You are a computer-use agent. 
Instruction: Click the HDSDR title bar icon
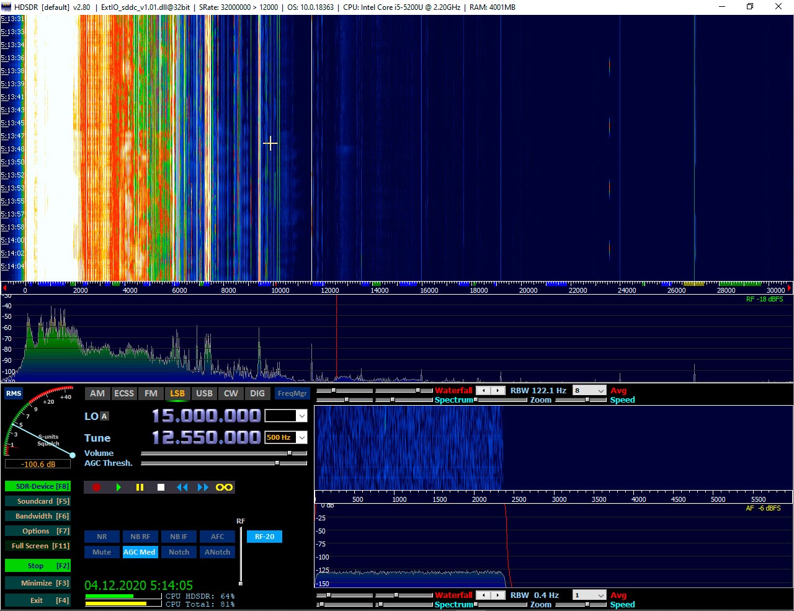point(6,7)
